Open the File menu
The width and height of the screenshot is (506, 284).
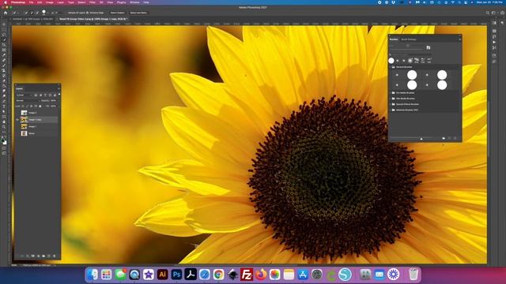[x=31, y=2]
